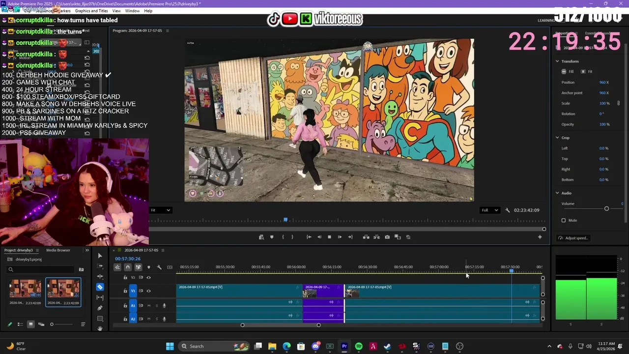Open Program monitor settings wrench

pyautogui.click(x=508, y=210)
